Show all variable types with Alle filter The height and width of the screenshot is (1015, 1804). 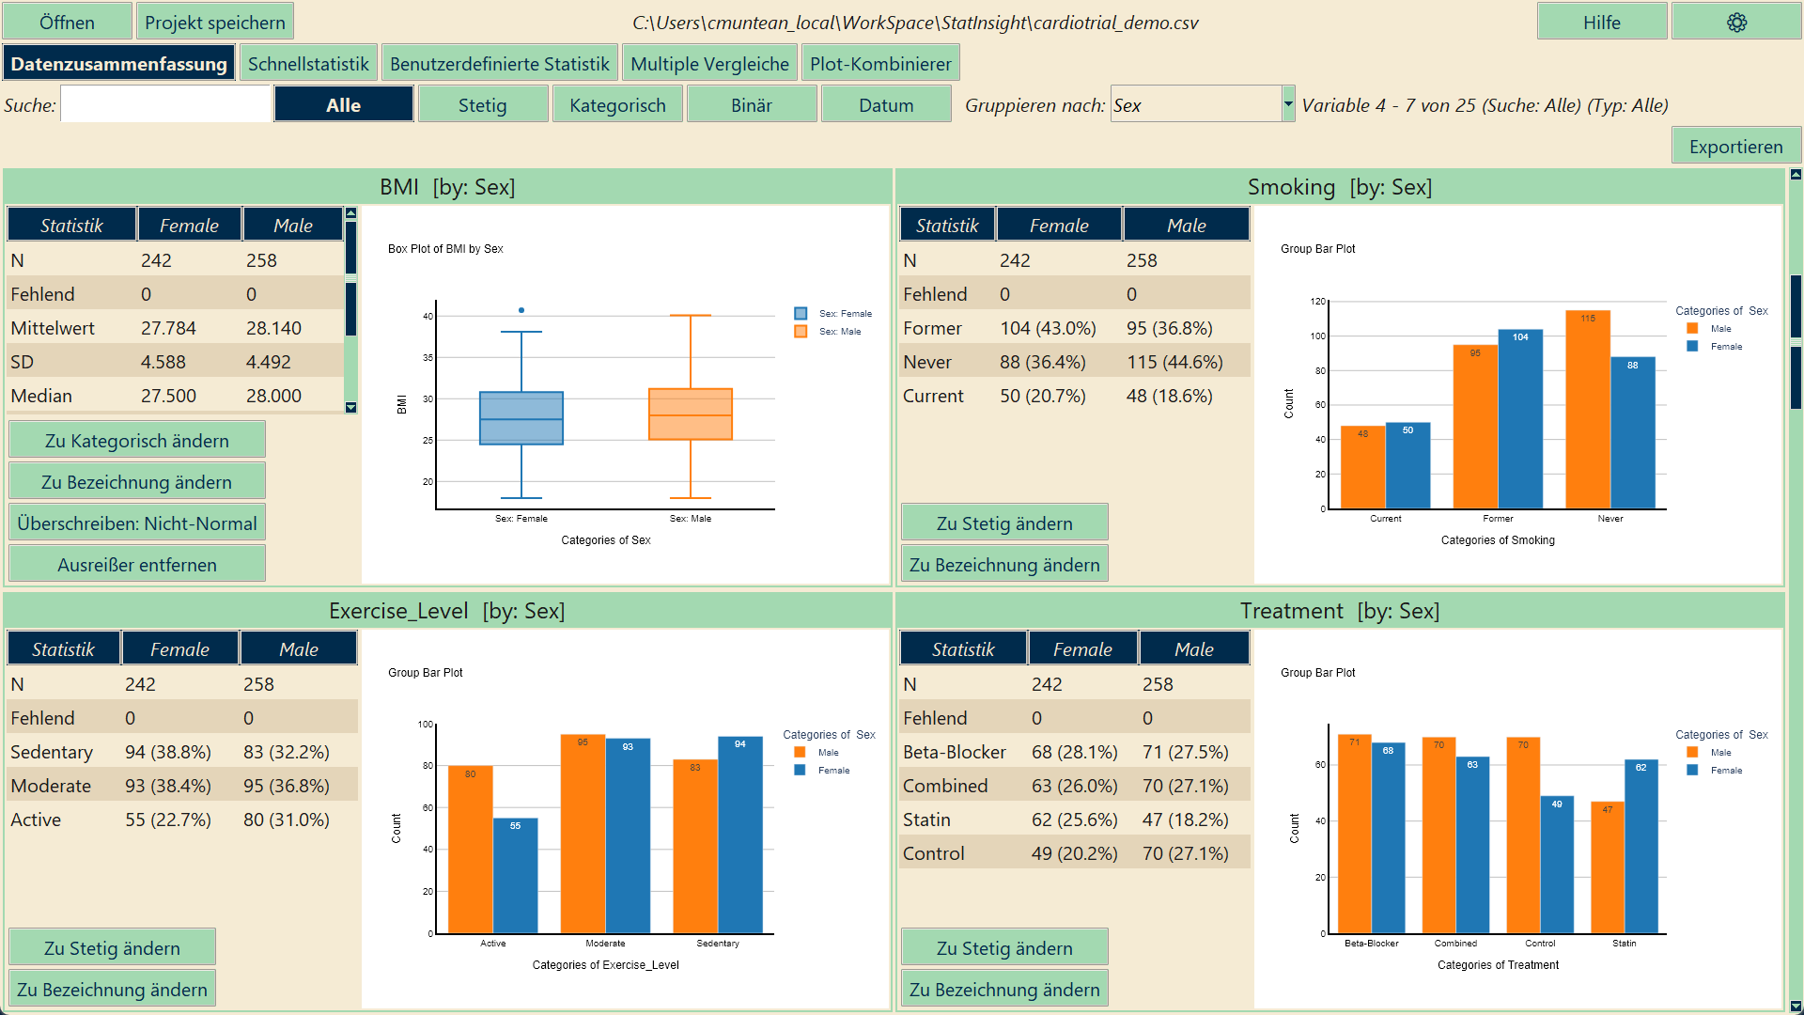point(344,104)
